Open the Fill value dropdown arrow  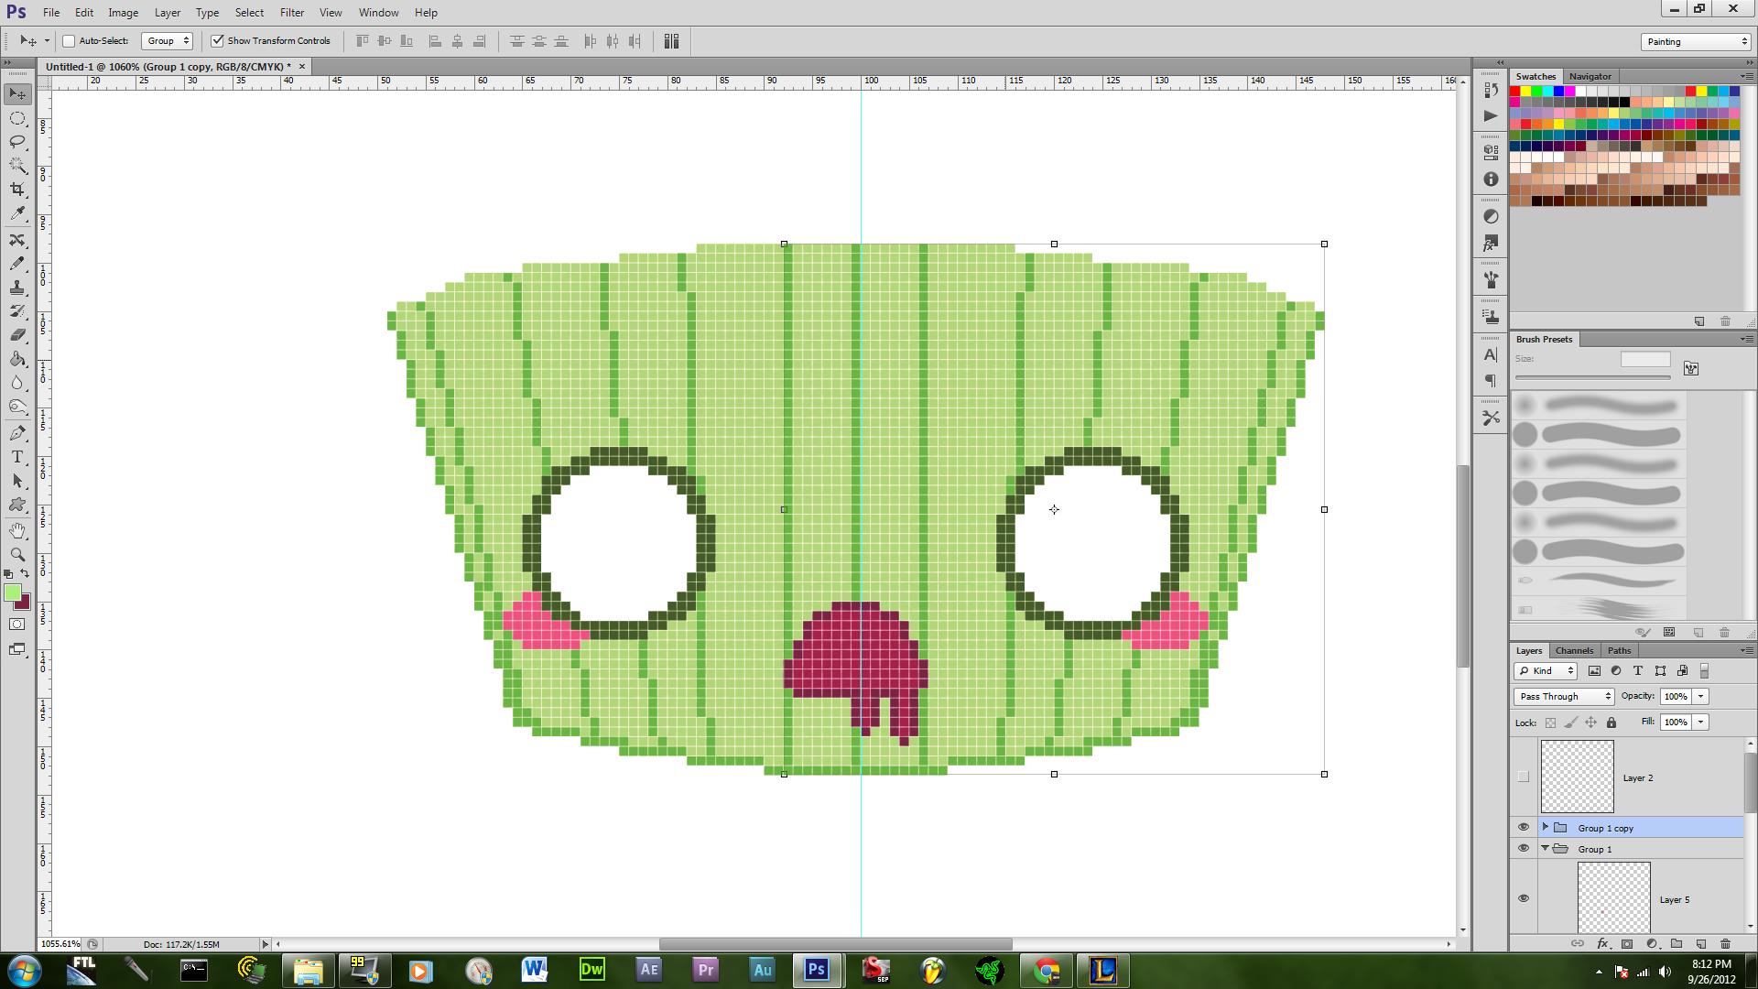click(1701, 723)
